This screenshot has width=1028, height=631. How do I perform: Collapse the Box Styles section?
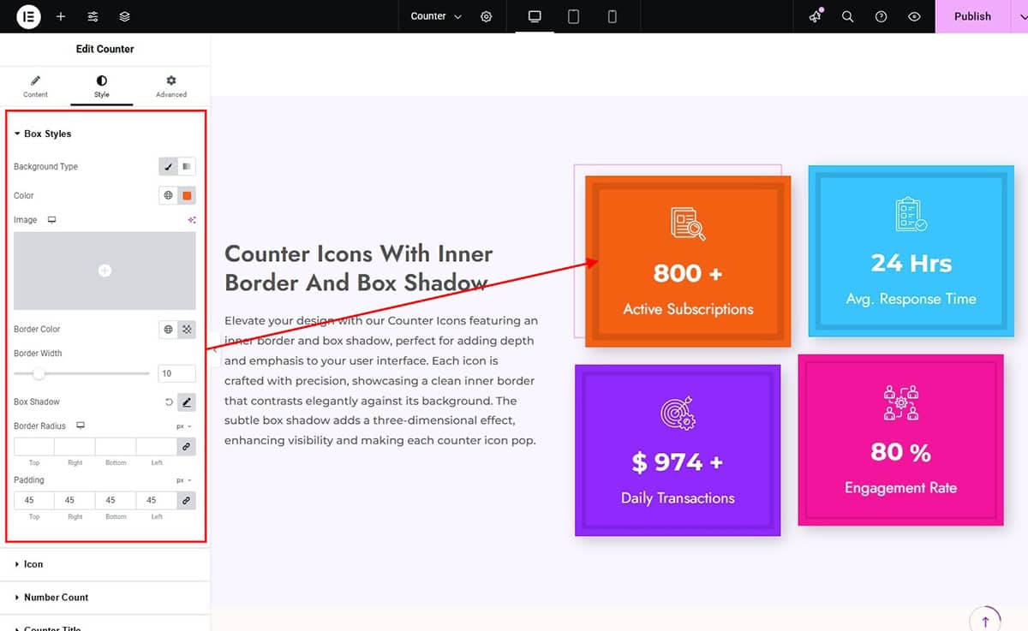[43, 134]
